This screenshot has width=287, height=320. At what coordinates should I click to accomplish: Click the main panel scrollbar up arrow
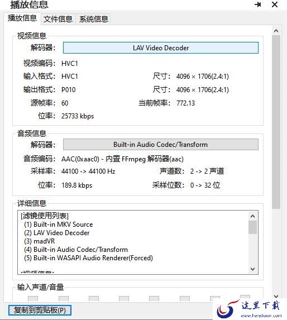[276, 31]
